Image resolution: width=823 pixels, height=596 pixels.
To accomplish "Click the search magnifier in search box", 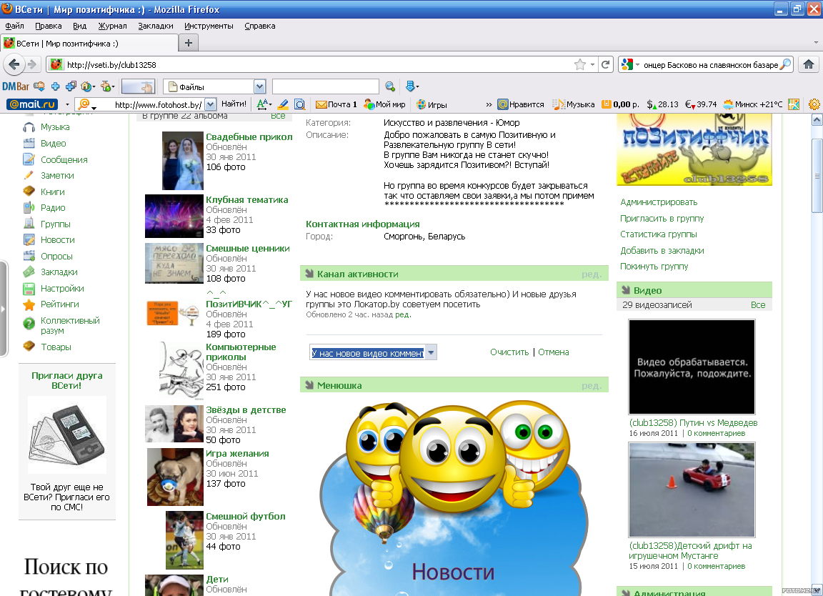I will click(785, 64).
